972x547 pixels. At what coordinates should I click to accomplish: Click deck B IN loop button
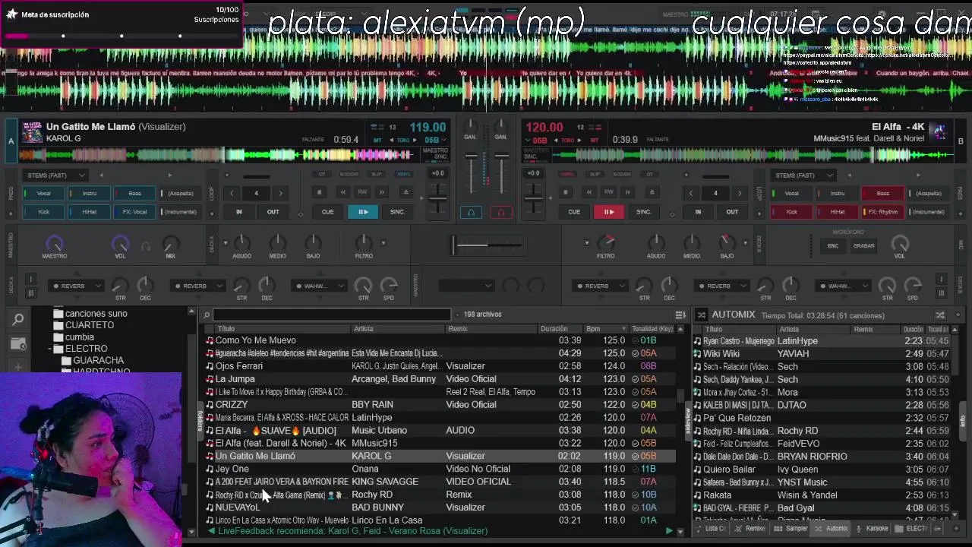coord(698,212)
